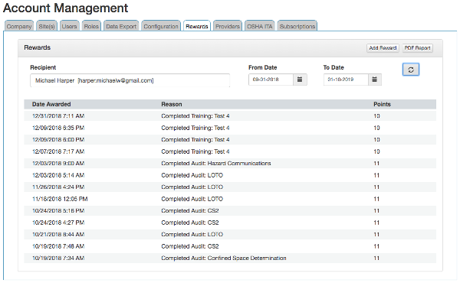Click the points value on 12/07/2018 row
Image resolution: width=460 pixels, height=283 pixels.
click(x=376, y=151)
